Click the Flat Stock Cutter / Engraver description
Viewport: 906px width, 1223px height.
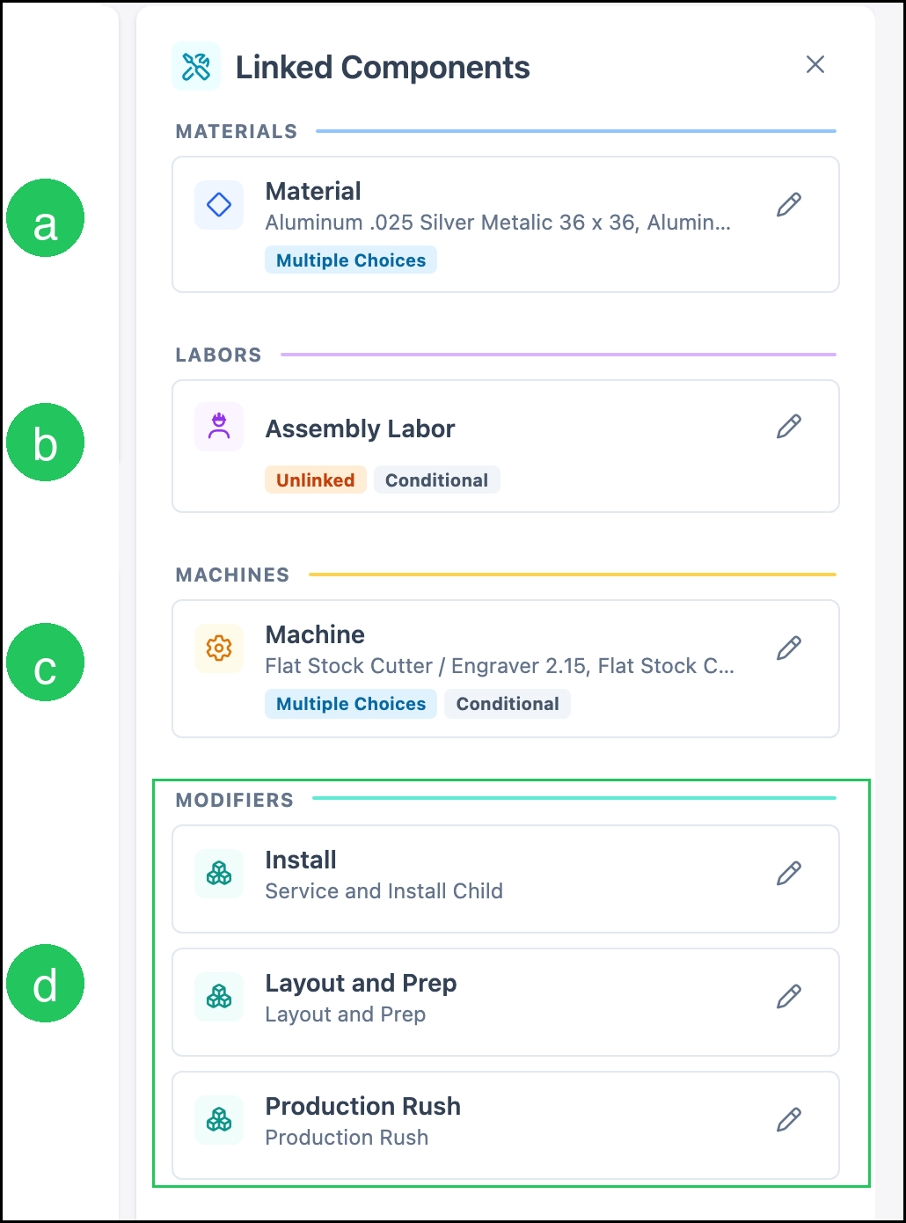(x=500, y=666)
